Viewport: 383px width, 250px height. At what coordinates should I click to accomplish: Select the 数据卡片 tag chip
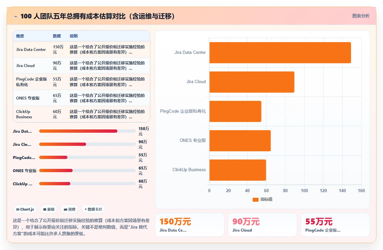pyautogui.click(x=93, y=209)
